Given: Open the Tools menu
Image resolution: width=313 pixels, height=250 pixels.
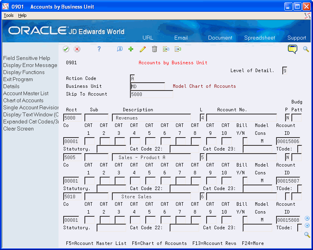Looking at the screenshot, I should tap(9, 15).
